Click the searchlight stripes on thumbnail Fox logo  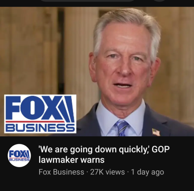68,109
